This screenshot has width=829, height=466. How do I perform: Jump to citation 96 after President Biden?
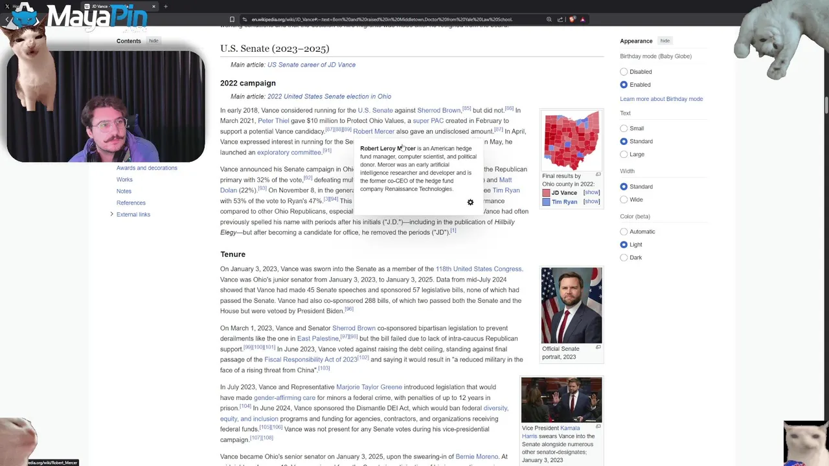coord(349,309)
